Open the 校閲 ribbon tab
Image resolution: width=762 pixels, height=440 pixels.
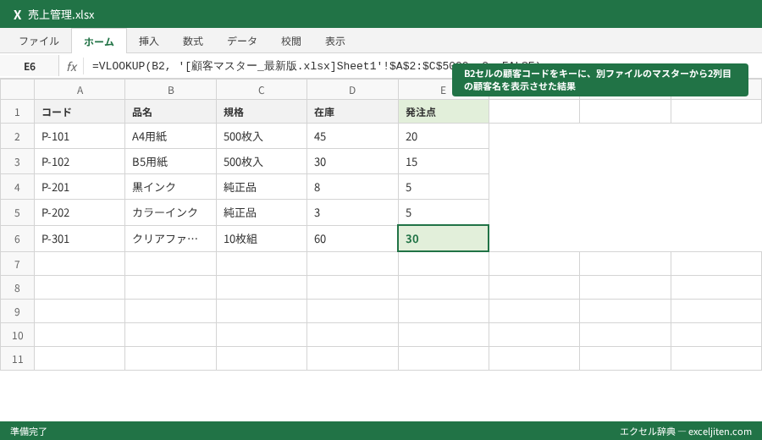coord(291,41)
